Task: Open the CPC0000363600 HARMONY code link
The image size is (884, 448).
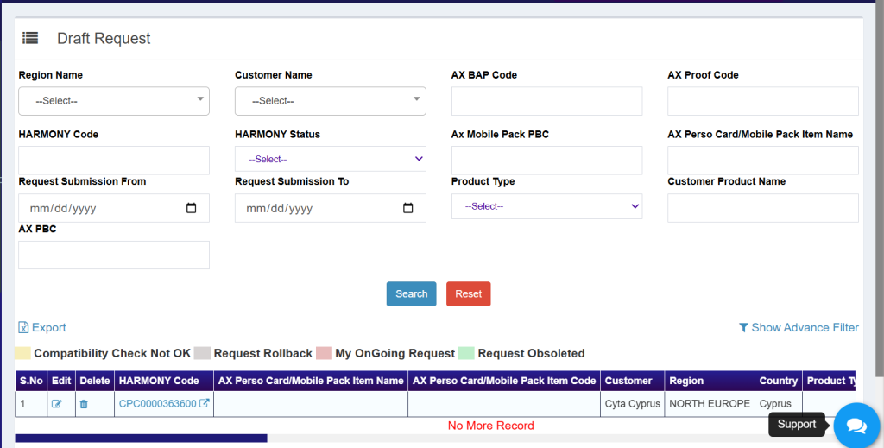Action: tap(157, 404)
